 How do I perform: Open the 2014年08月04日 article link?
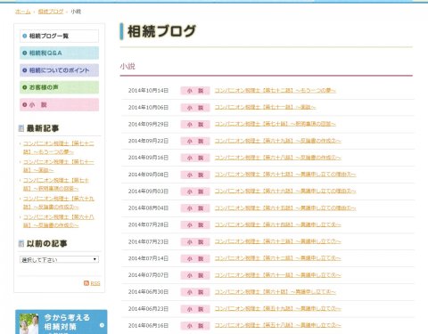pyautogui.click(x=285, y=208)
